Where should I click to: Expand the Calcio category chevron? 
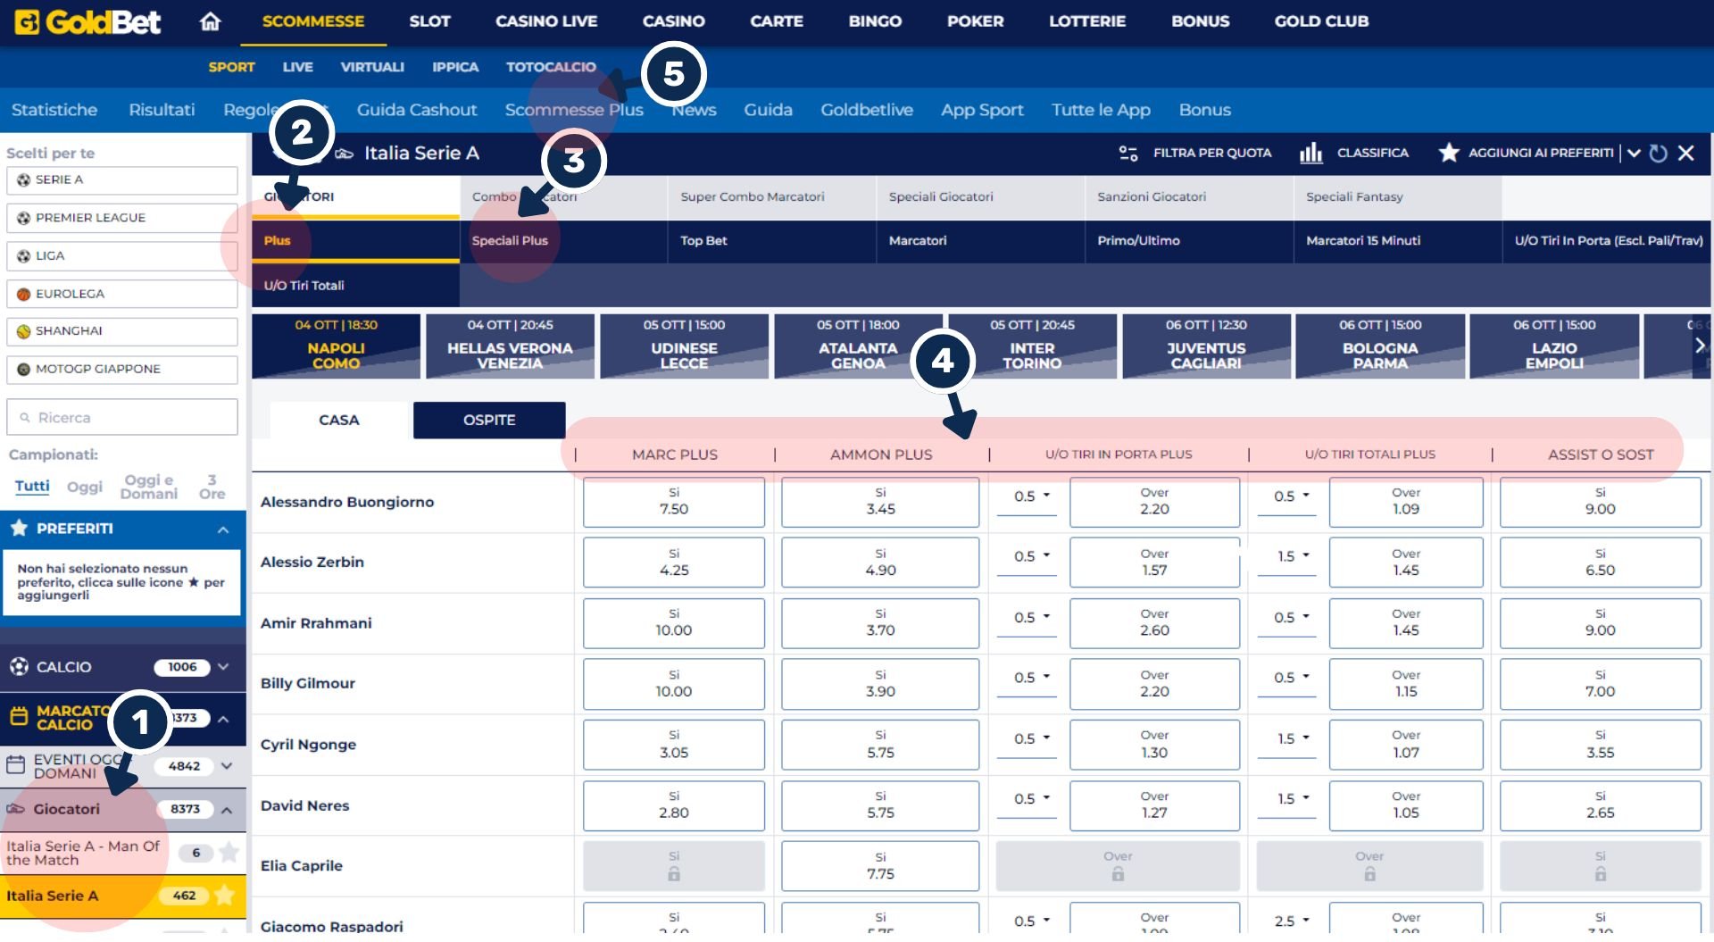click(x=222, y=666)
